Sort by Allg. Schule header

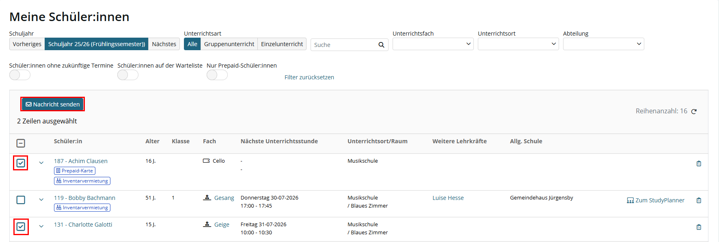tap(526, 141)
